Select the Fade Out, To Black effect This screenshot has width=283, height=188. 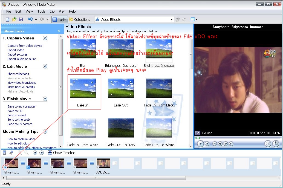(x=121, y=128)
